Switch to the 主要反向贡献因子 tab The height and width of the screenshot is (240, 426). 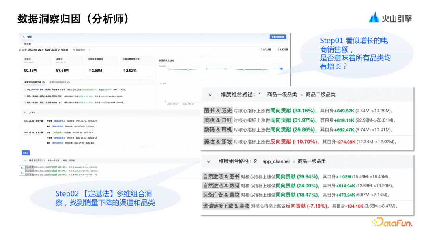(58, 82)
